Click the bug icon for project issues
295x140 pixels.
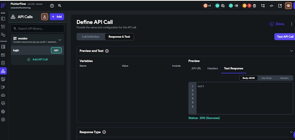pos(254,6)
